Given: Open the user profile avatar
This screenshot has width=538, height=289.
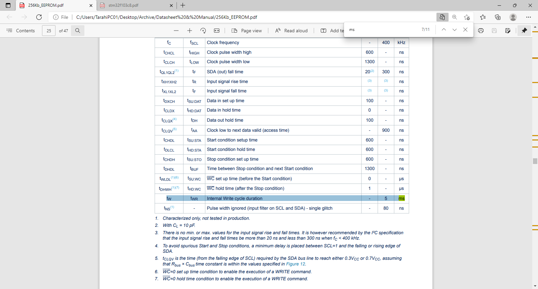Looking at the screenshot, I should click(x=513, y=17).
